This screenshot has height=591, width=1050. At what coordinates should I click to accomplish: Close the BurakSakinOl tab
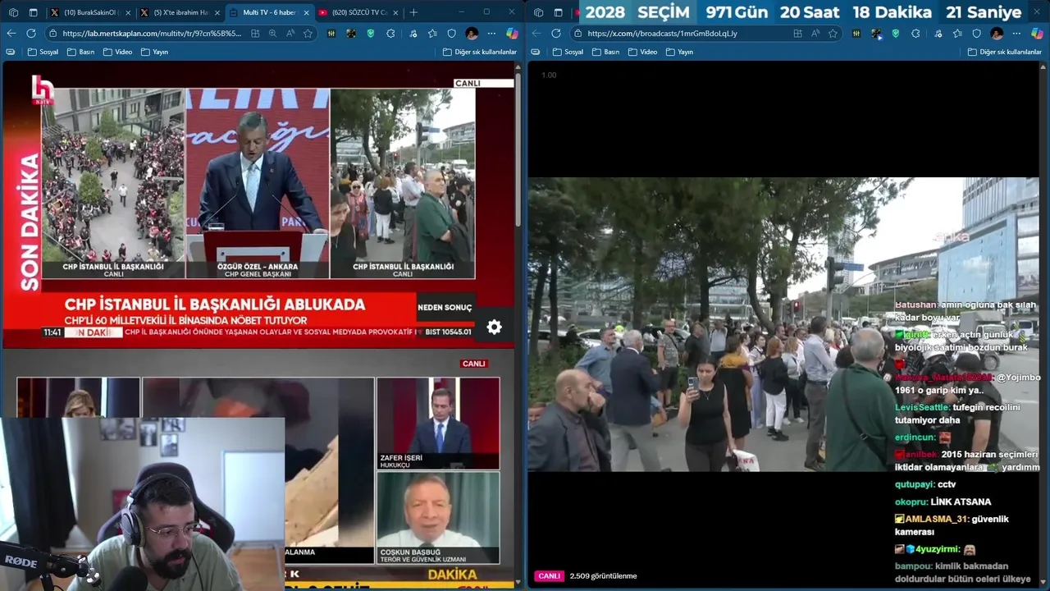tap(128, 12)
